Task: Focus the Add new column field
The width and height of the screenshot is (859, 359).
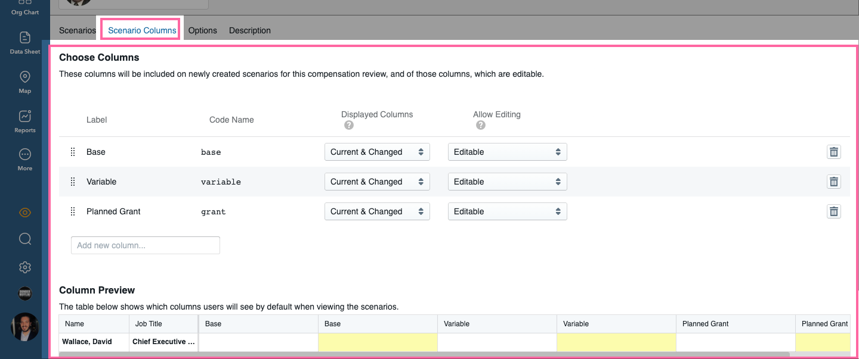Action: pos(146,245)
